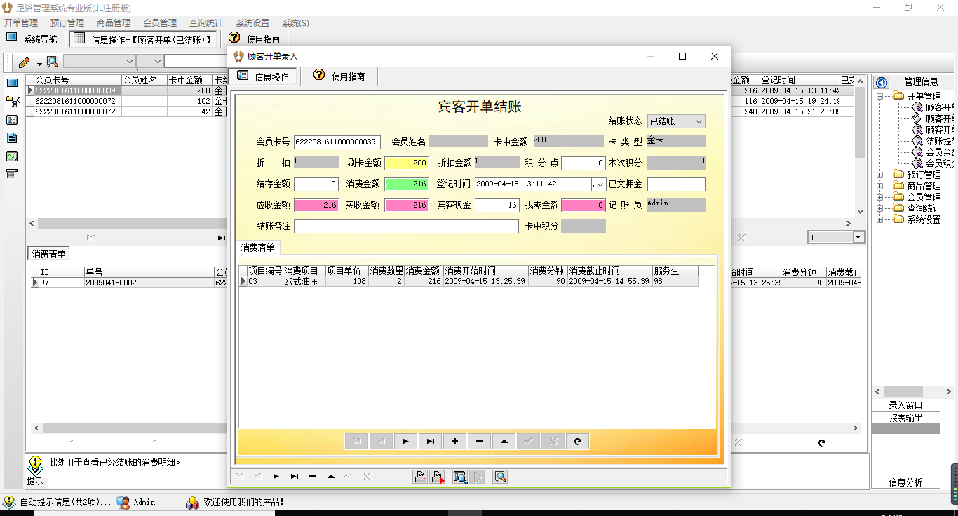
Task: Click the form card icon in left sidebar
Action: pos(12,120)
